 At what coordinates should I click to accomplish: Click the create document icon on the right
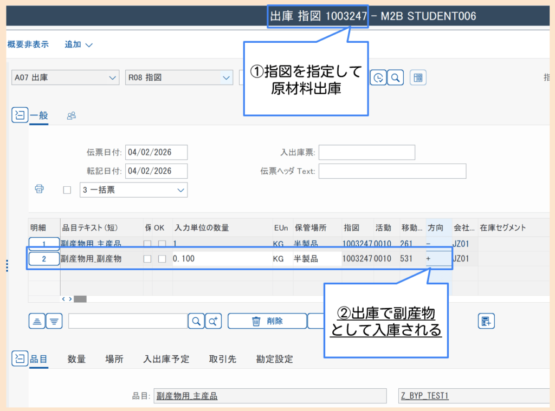486,321
